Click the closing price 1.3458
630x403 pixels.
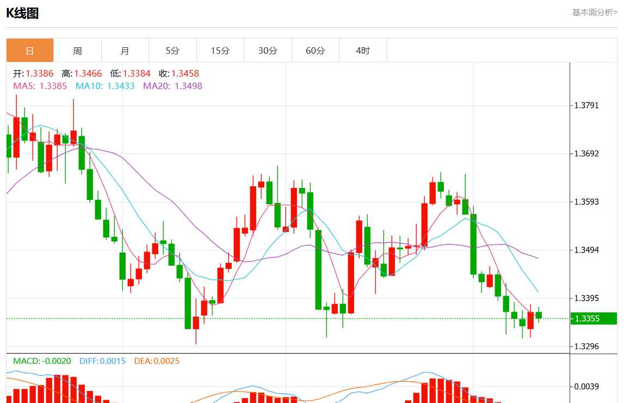(185, 73)
